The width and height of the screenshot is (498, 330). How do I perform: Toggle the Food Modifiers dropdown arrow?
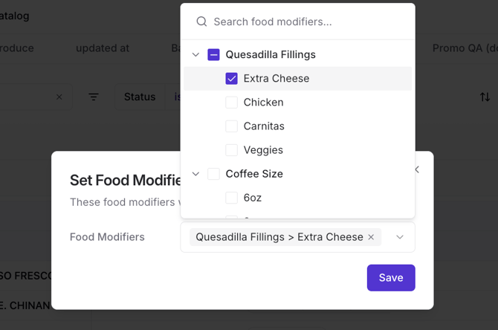point(400,237)
